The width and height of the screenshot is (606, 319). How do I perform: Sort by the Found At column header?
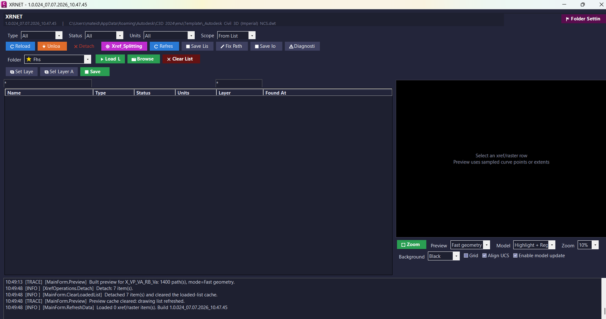coord(328,93)
